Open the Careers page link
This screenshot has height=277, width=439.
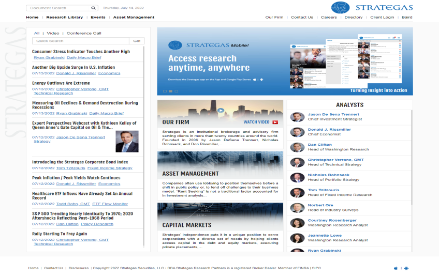tap(329, 18)
